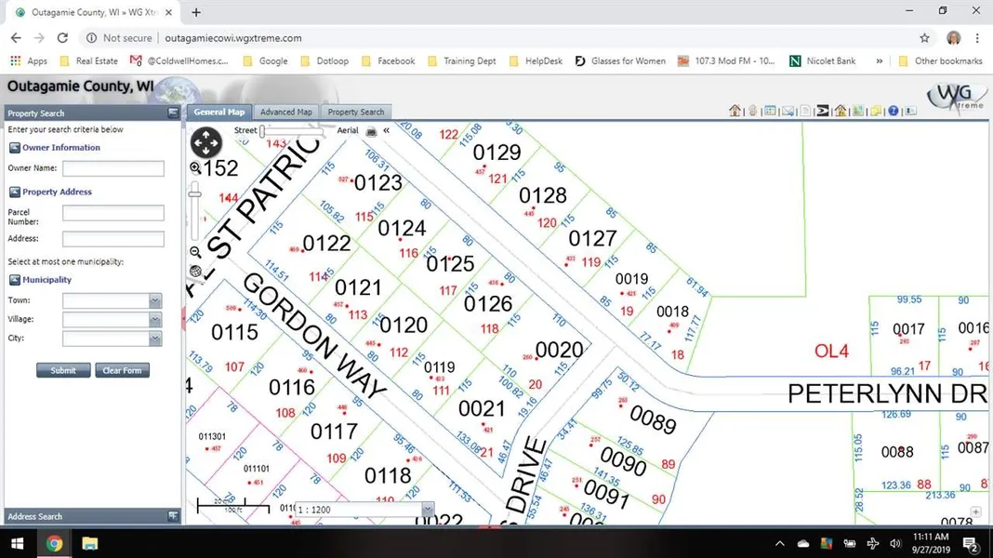
Task: Open the Village dropdown
Action: tap(155, 320)
